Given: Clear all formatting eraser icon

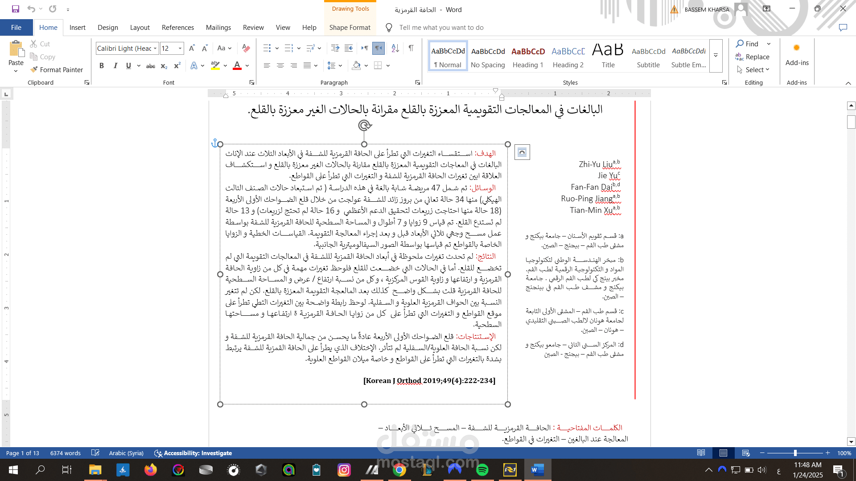Looking at the screenshot, I should (x=246, y=48).
